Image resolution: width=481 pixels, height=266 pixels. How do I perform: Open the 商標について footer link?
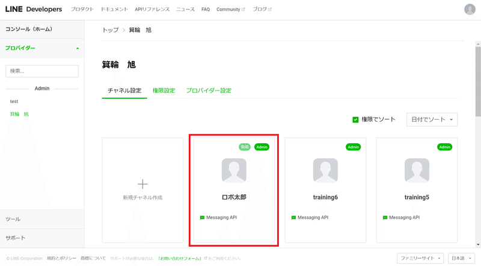pos(93,258)
